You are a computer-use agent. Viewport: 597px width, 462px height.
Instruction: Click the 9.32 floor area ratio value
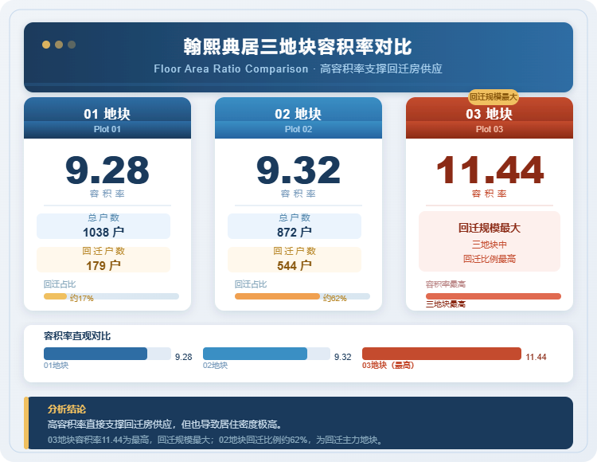[298, 170]
